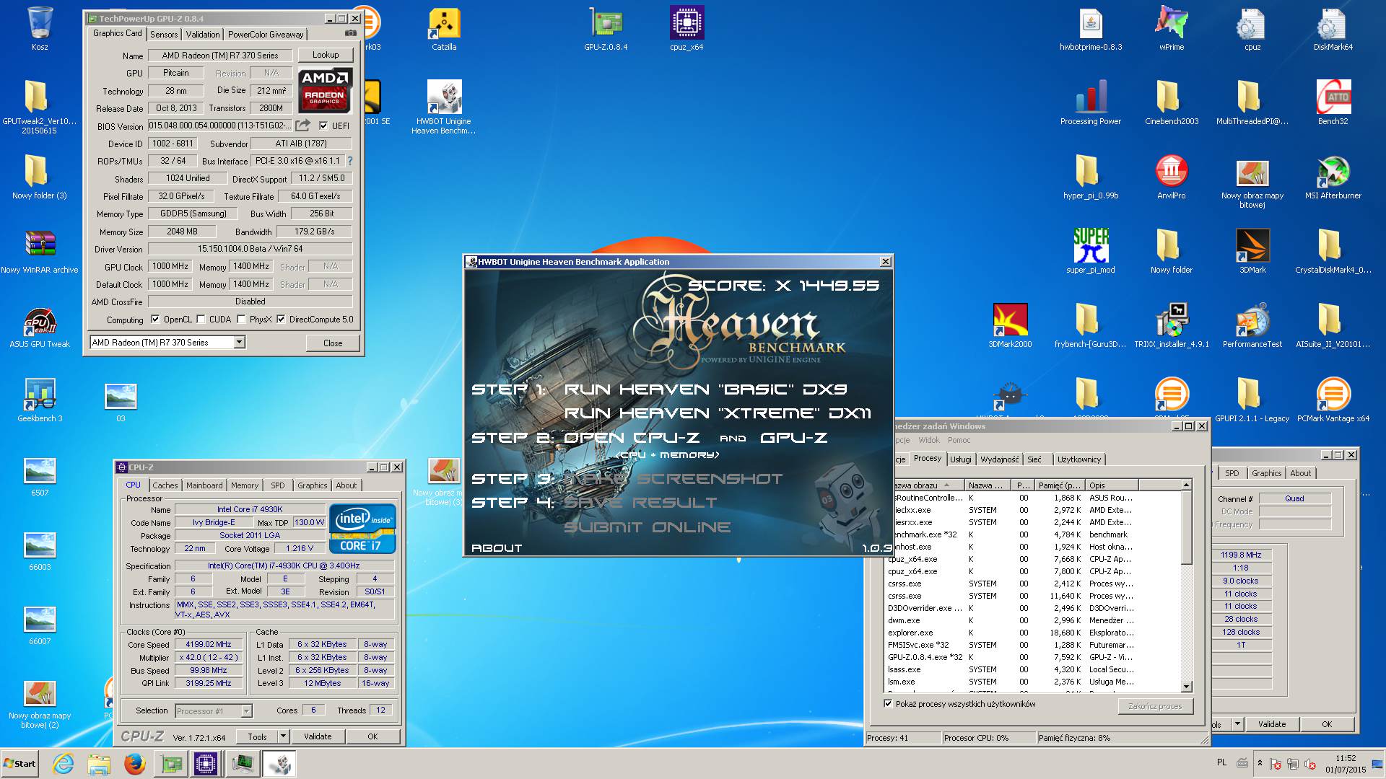The width and height of the screenshot is (1386, 779).
Task: Open Internet Explorer from taskbar
Action: point(64,764)
